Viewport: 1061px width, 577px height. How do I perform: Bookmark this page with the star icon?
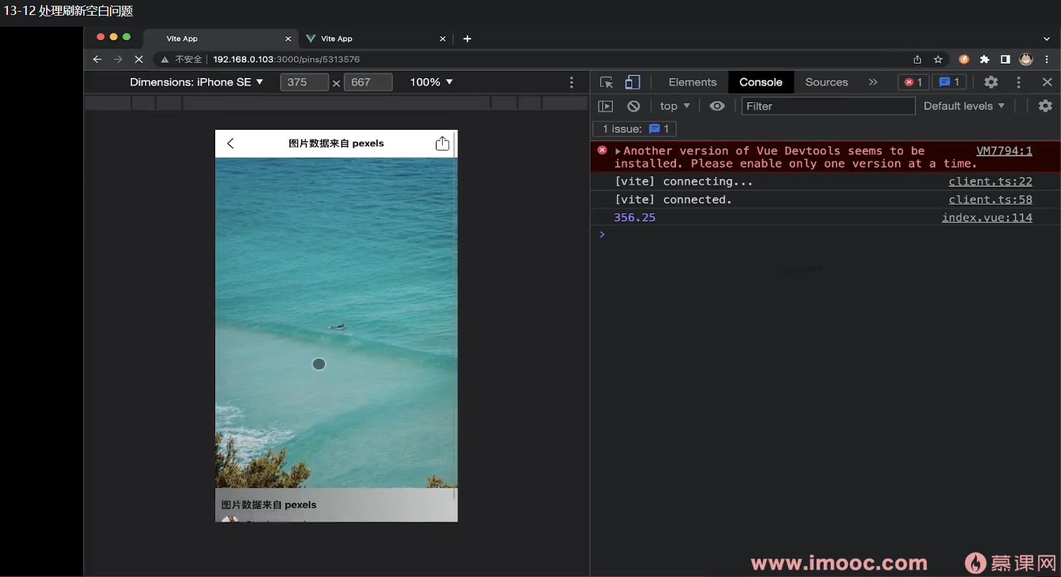tap(937, 60)
